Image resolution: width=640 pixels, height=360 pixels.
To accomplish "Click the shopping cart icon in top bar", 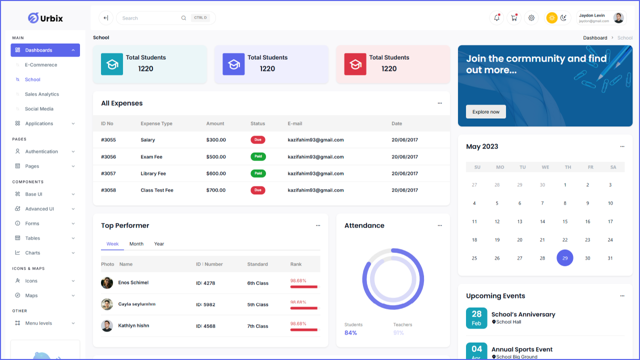I will click(514, 17).
